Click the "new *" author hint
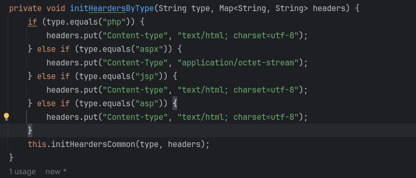Screen dimensions: 416x178 (56, 172)
